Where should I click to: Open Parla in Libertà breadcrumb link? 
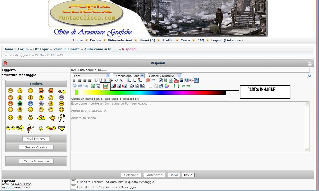[66, 49]
